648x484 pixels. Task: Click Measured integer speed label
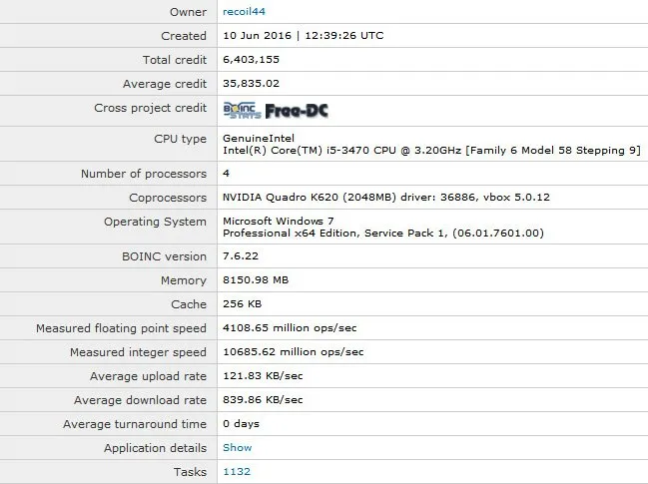click(x=138, y=352)
